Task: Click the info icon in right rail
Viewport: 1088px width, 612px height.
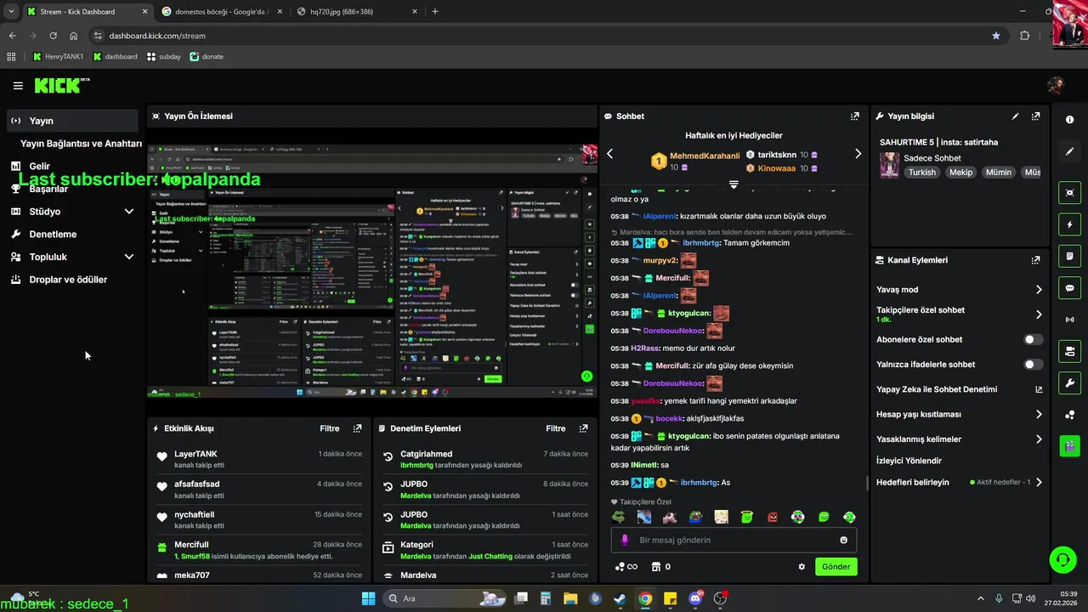Action: click(x=1070, y=120)
